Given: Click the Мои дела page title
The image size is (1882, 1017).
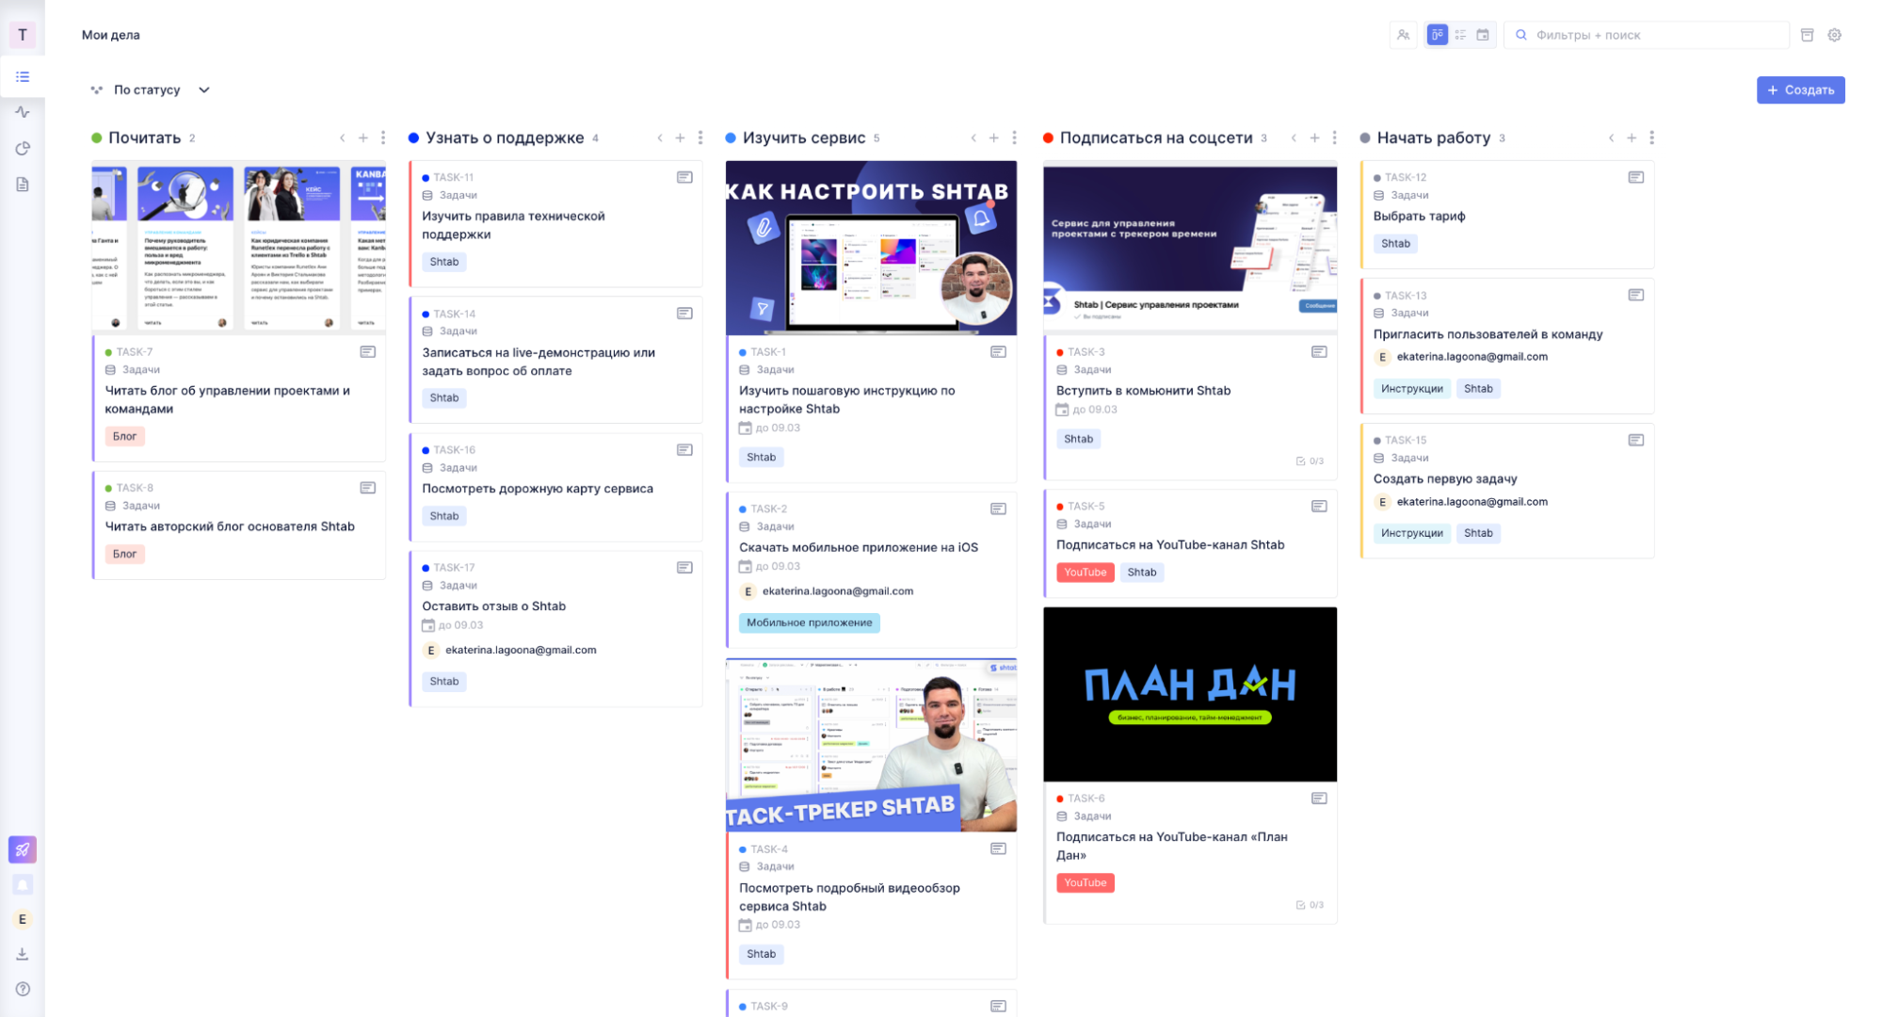Looking at the screenshot, I should click(x=110, y=35).
